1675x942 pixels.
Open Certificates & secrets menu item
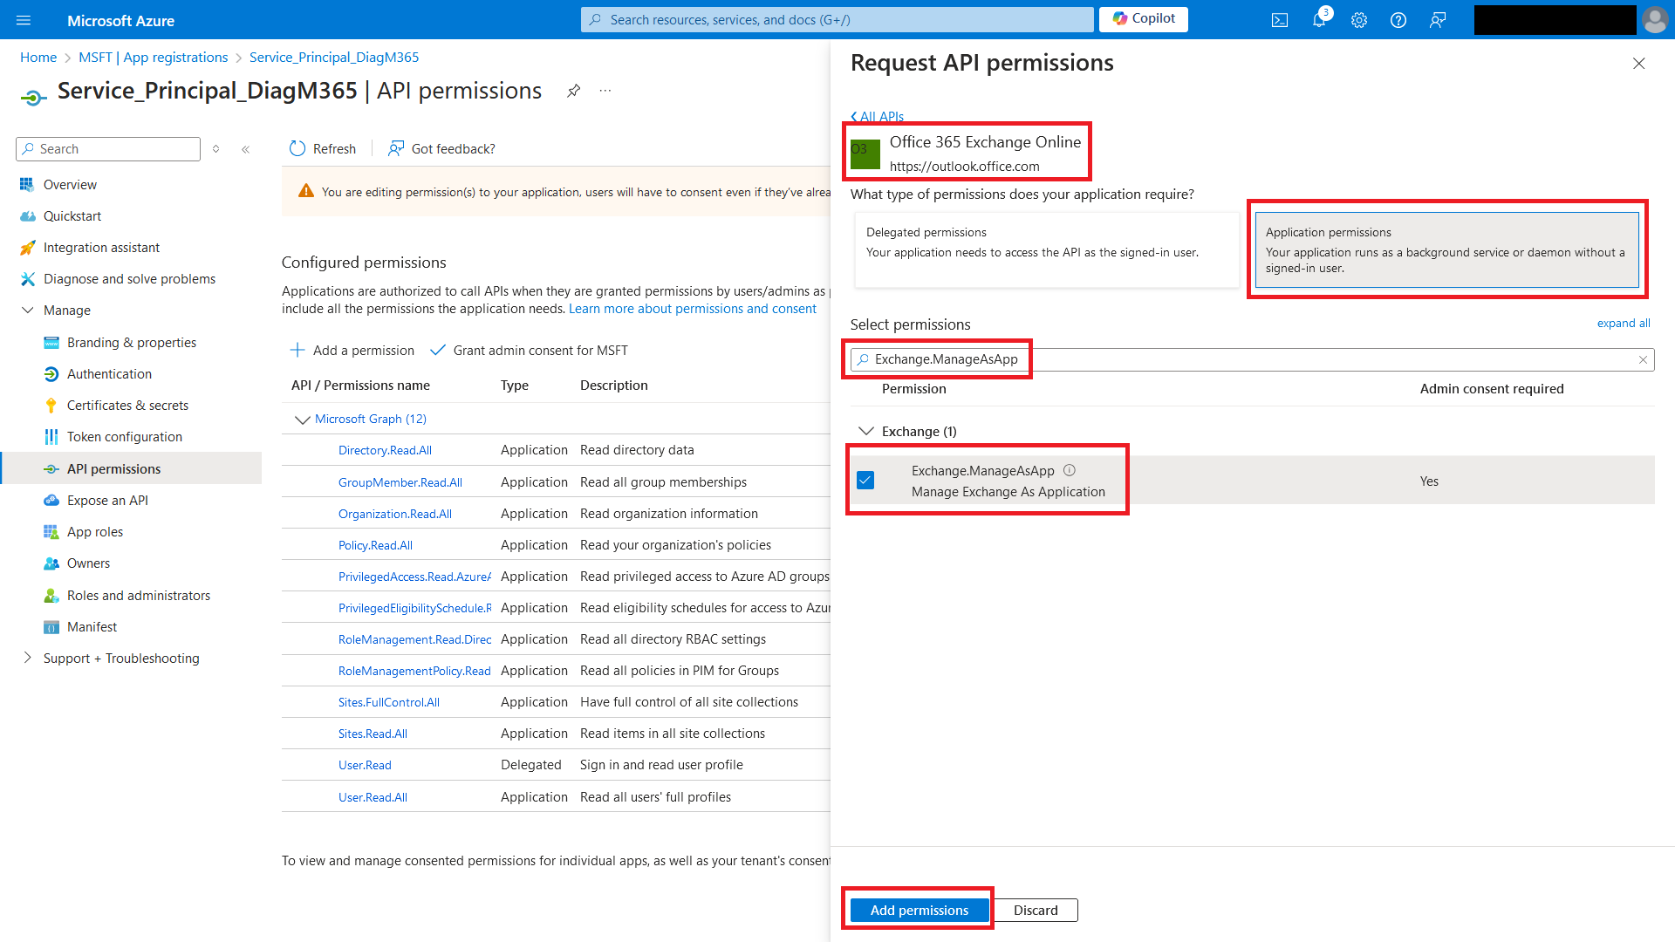click(x=127, y=406)
